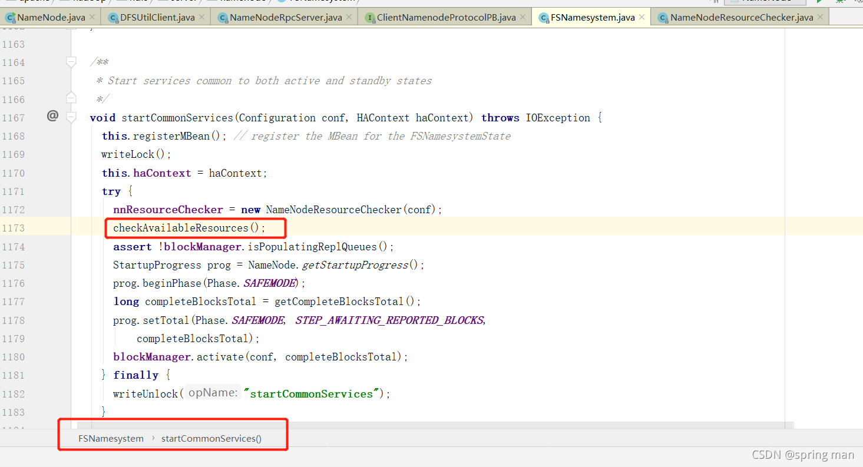Click the writeLock() call on line 1169
Image resolution: width=863 pixels, height=467 pixels.
[136, 154]
